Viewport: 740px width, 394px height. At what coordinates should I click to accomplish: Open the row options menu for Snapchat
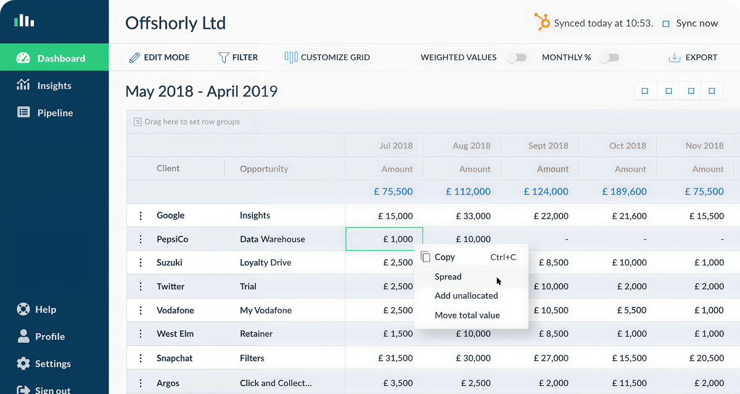tap(141, 358)
